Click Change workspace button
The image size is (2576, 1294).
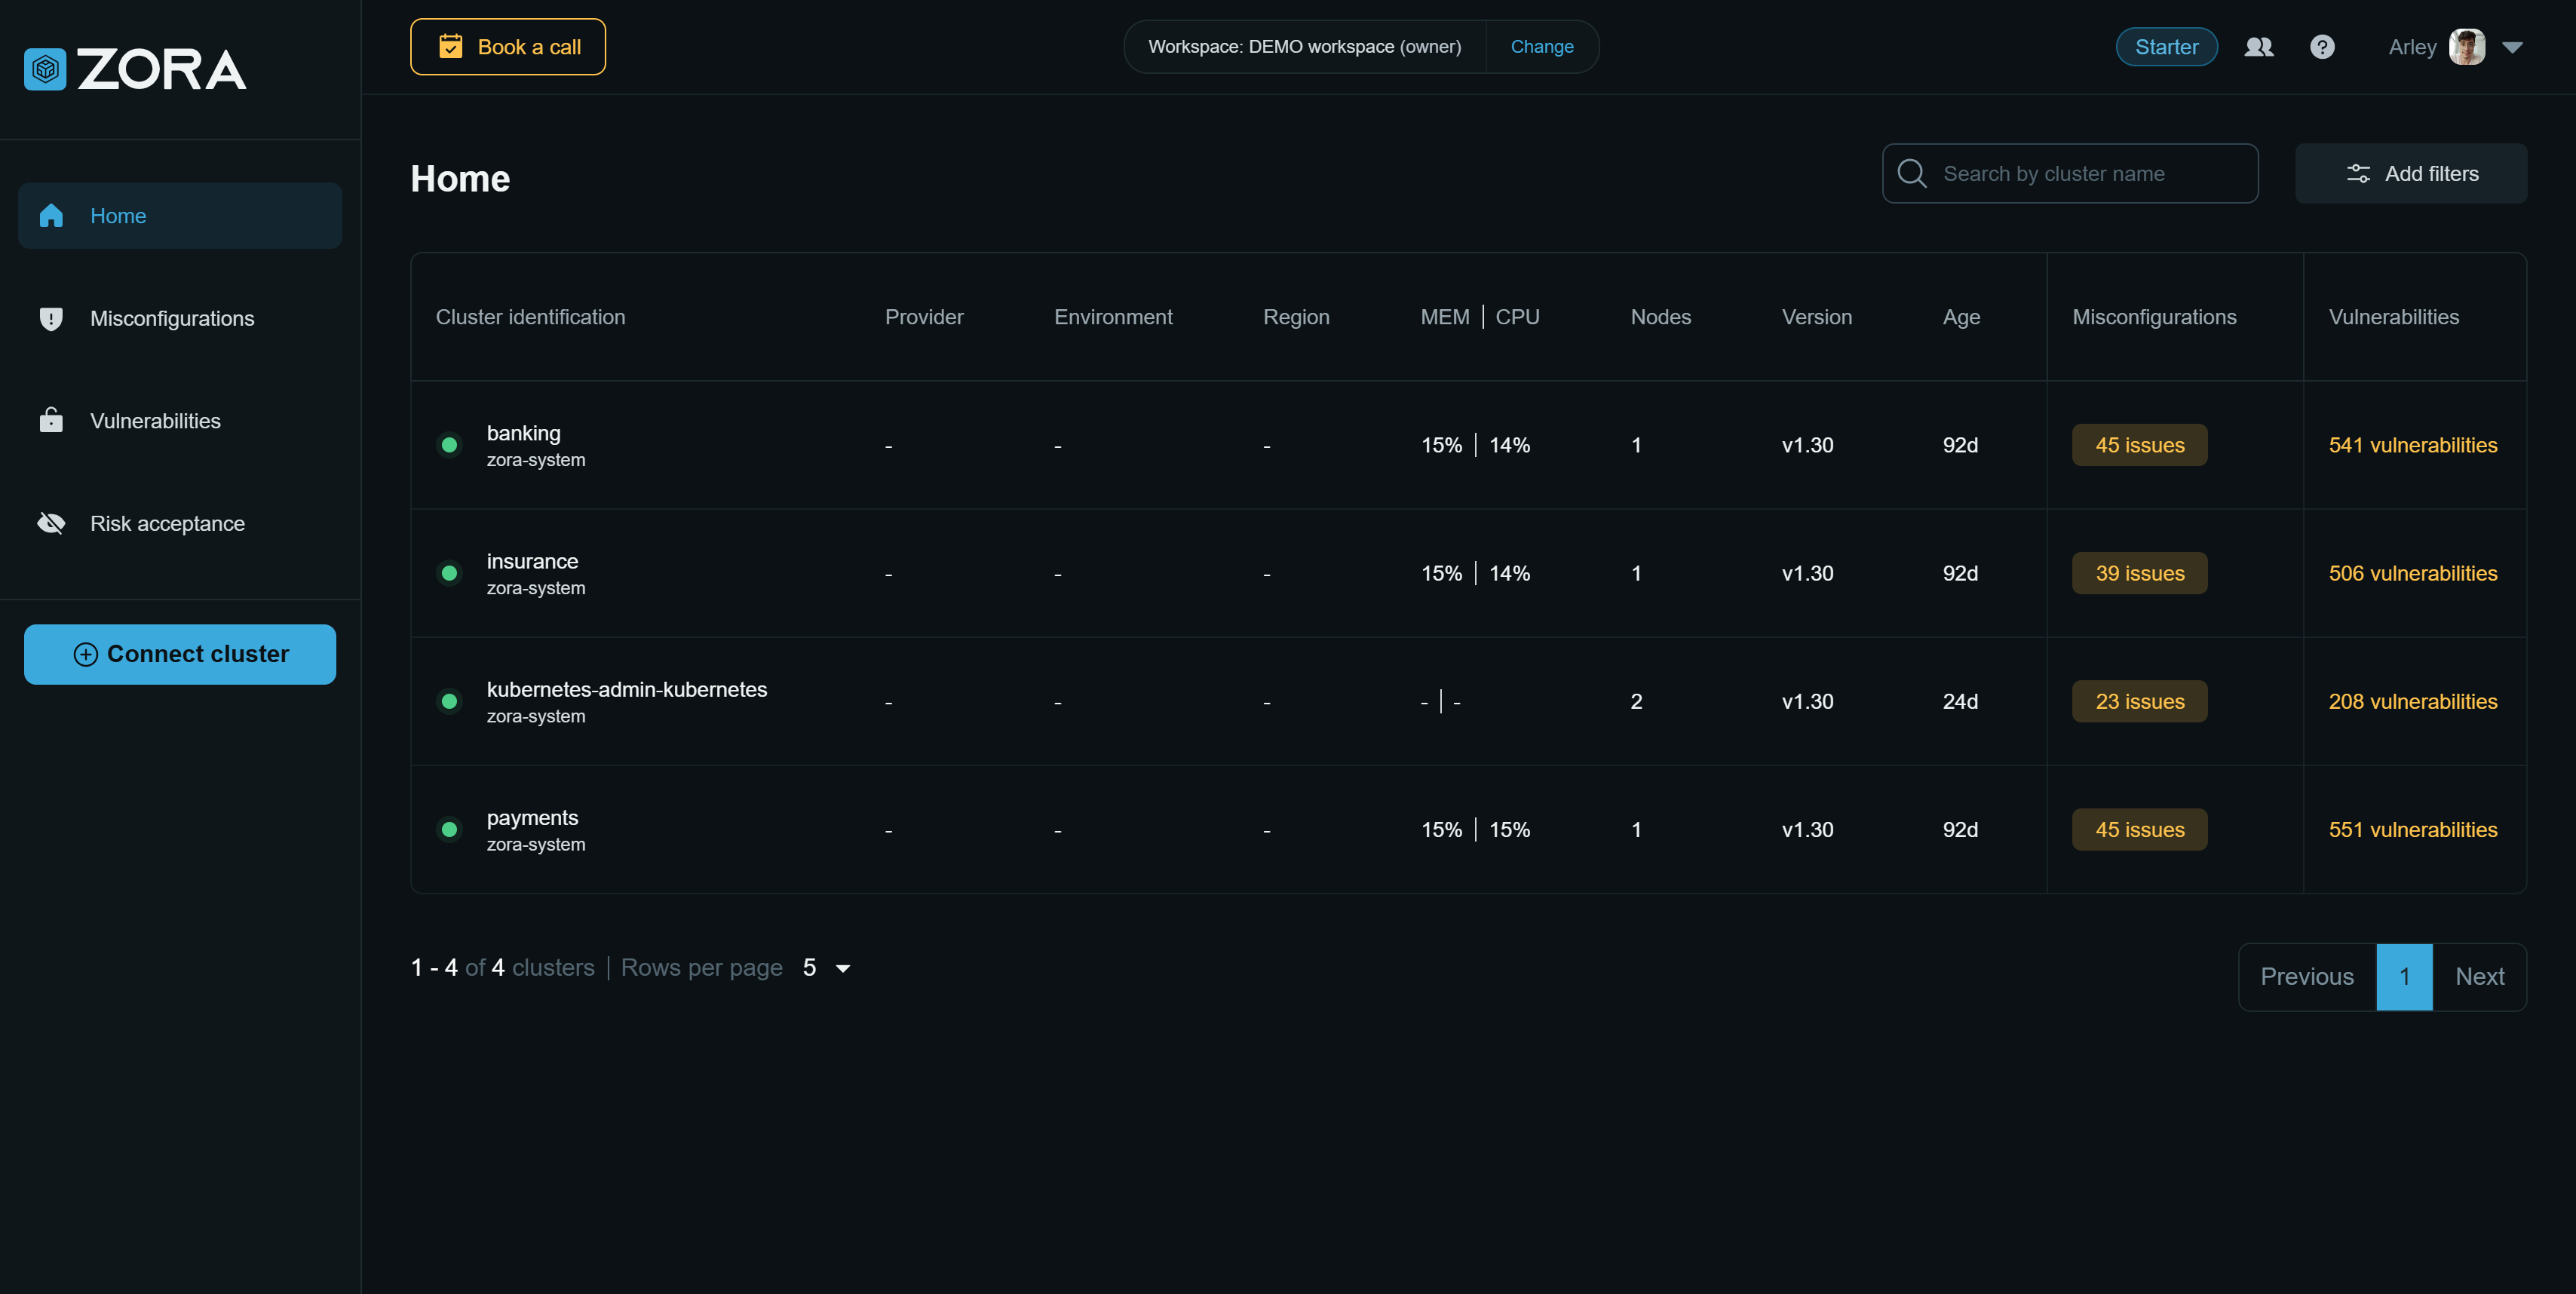(1541, 46)
